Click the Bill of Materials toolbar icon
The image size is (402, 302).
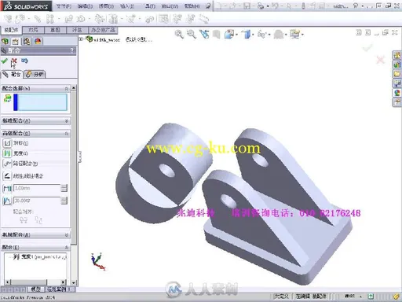[164, 19]
